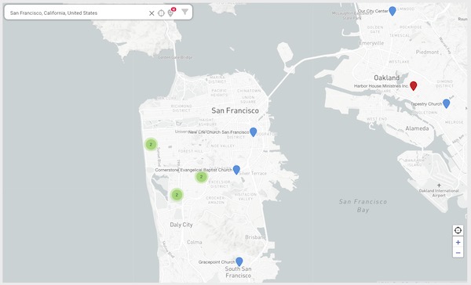471x285 pixels.
Task: Click the location pin icon with red badge
Action: point(171,12)
